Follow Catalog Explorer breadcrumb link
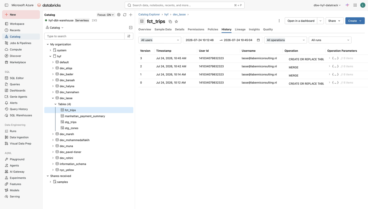Screen dimensions: 368x209 coord(149,14)
